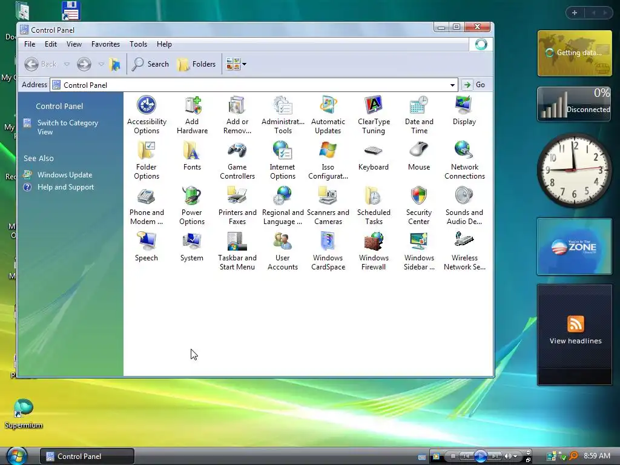
Task: Click the Go button
Action: click(x=474, y=85)
